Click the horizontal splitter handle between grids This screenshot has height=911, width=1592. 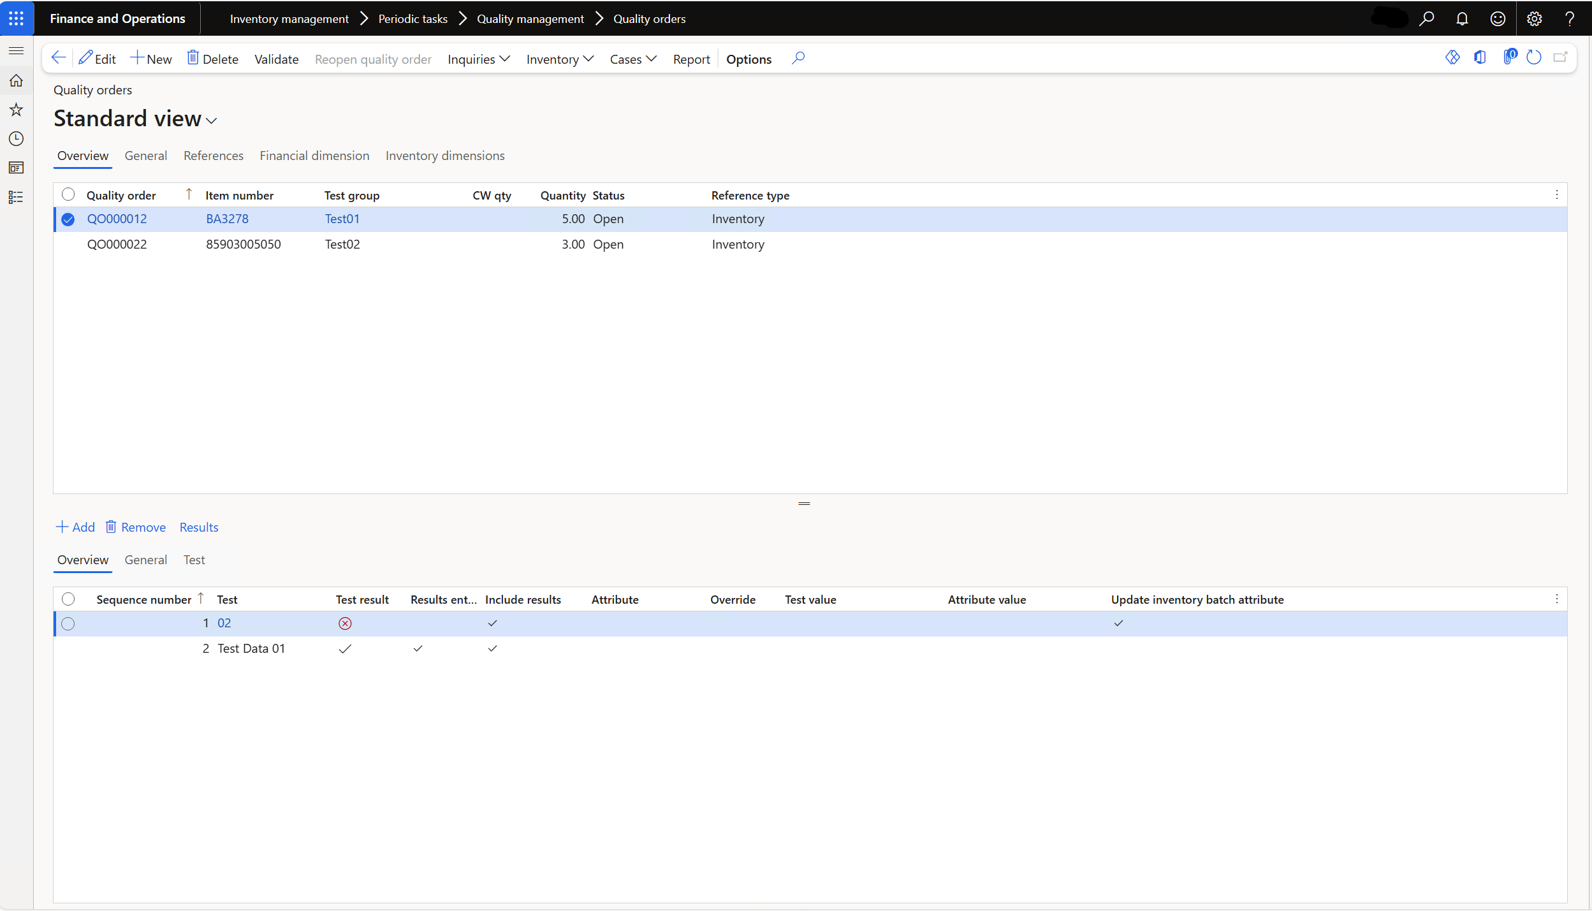click(x=804, y=504)
